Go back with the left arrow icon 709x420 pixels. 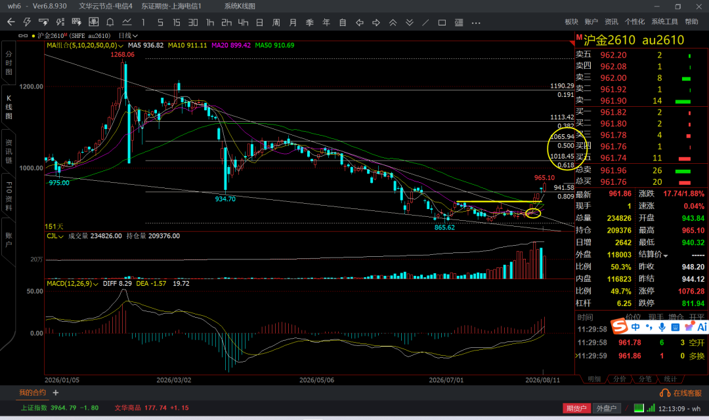tap(11, 22)
